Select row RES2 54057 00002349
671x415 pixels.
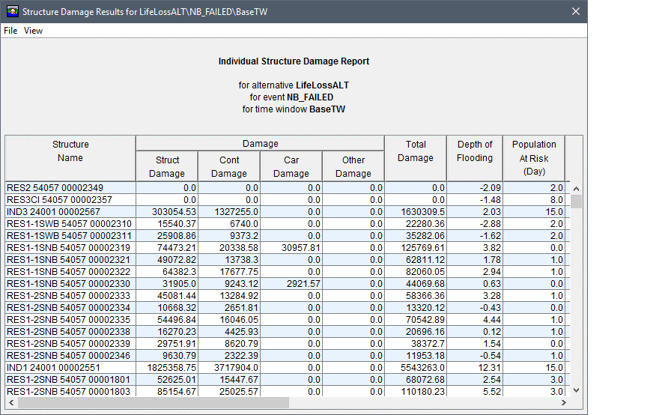tap(288, 188)
